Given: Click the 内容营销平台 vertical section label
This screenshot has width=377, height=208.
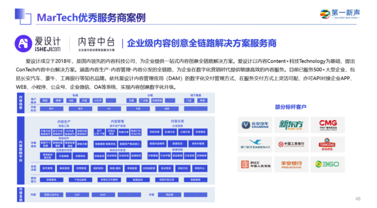Looking at the screenshot, I should [x=20, y=150].
